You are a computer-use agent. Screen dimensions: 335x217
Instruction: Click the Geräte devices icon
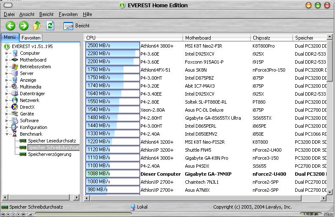tap(15, 114)
